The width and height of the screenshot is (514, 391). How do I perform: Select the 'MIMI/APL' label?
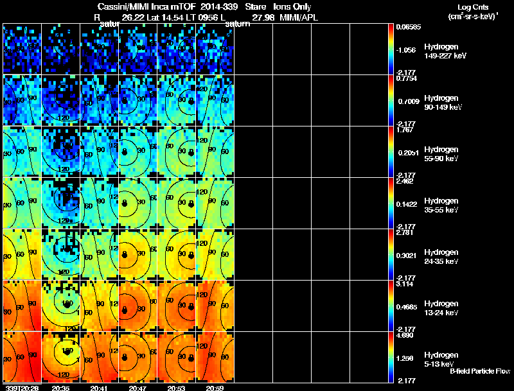(299, 17)
